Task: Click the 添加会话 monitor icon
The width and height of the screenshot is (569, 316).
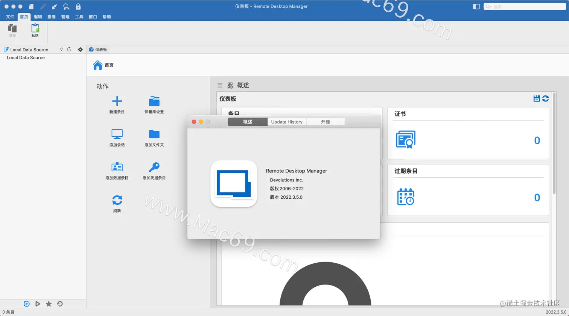Action: coord(117,134)
